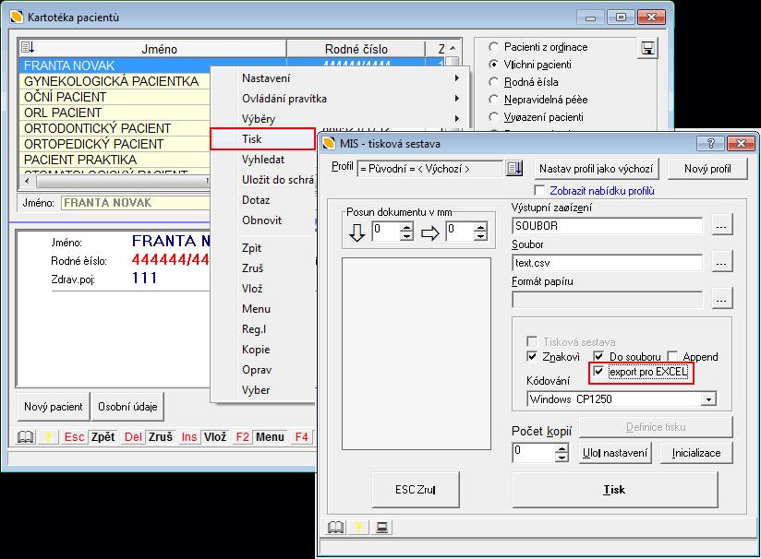
Task: Select Rodná čísla radio option
Action: pos(493,82)
